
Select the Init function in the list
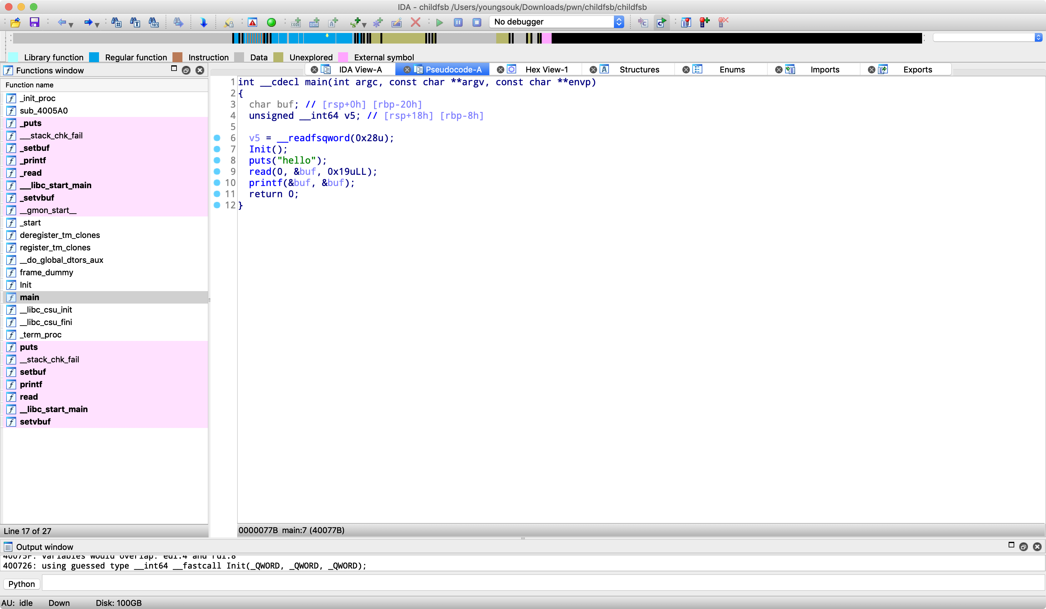point(26,285)
